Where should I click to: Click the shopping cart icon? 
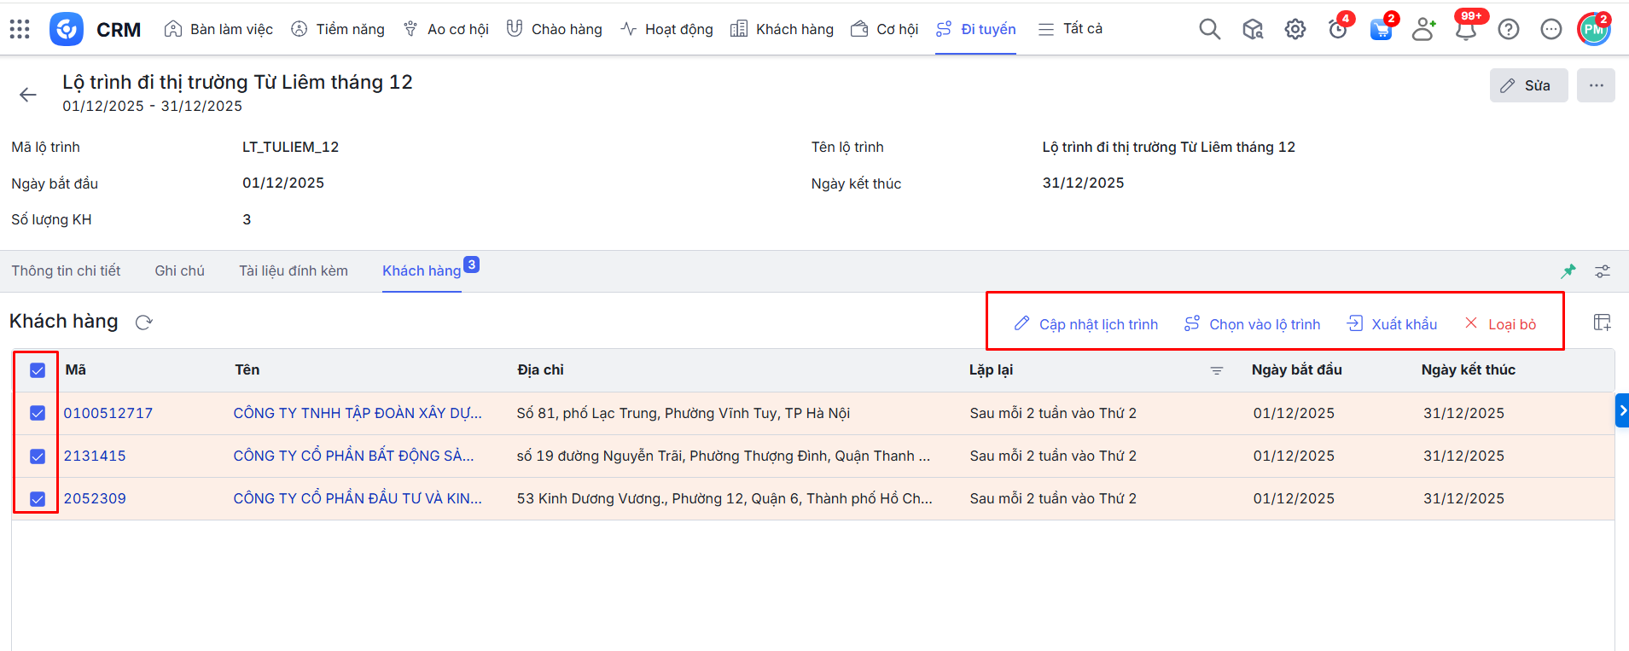tap(1380, 30)
